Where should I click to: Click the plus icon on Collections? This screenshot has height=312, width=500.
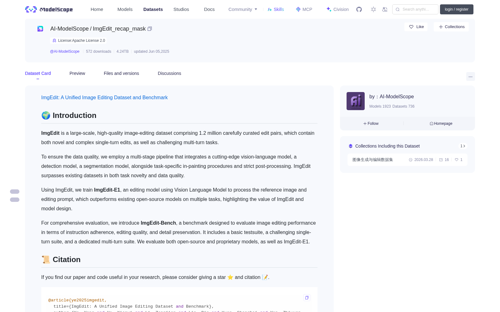pos(441,27)
